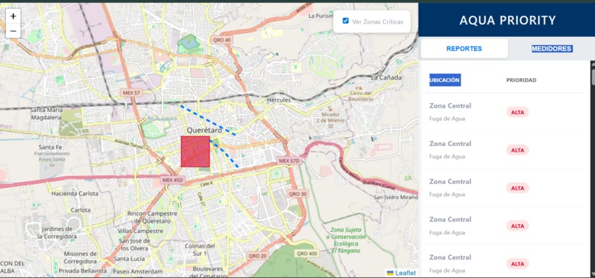The height and width of the screenshot is (278, 595).
Task: Click the Santa Lucía map label
Action: click(x=129, y=259)
